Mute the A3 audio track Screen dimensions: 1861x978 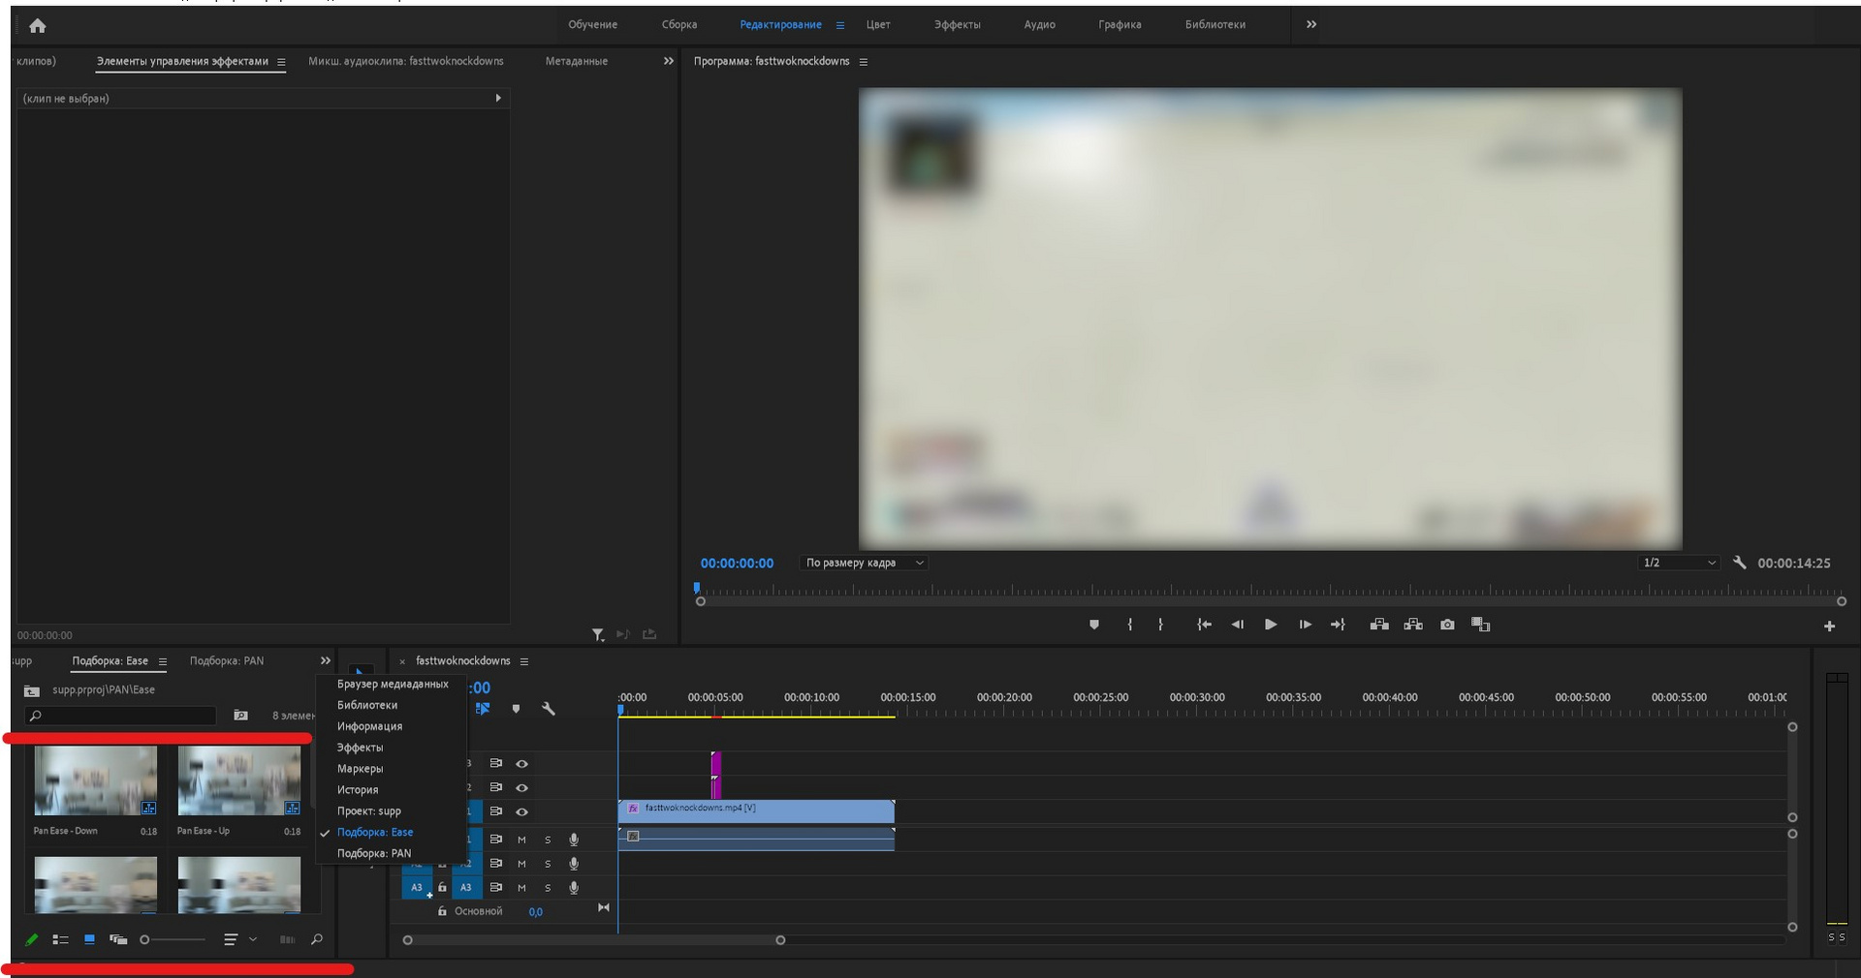pyautogui.click(x=521, y=888)
